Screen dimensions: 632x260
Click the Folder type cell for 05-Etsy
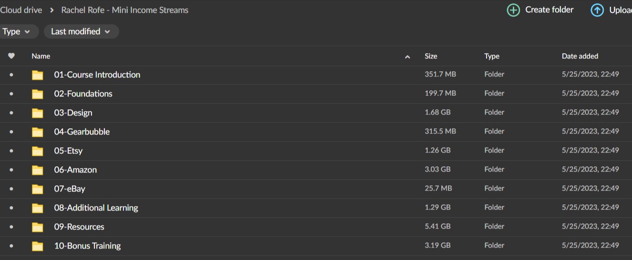[x=494, y=150]
